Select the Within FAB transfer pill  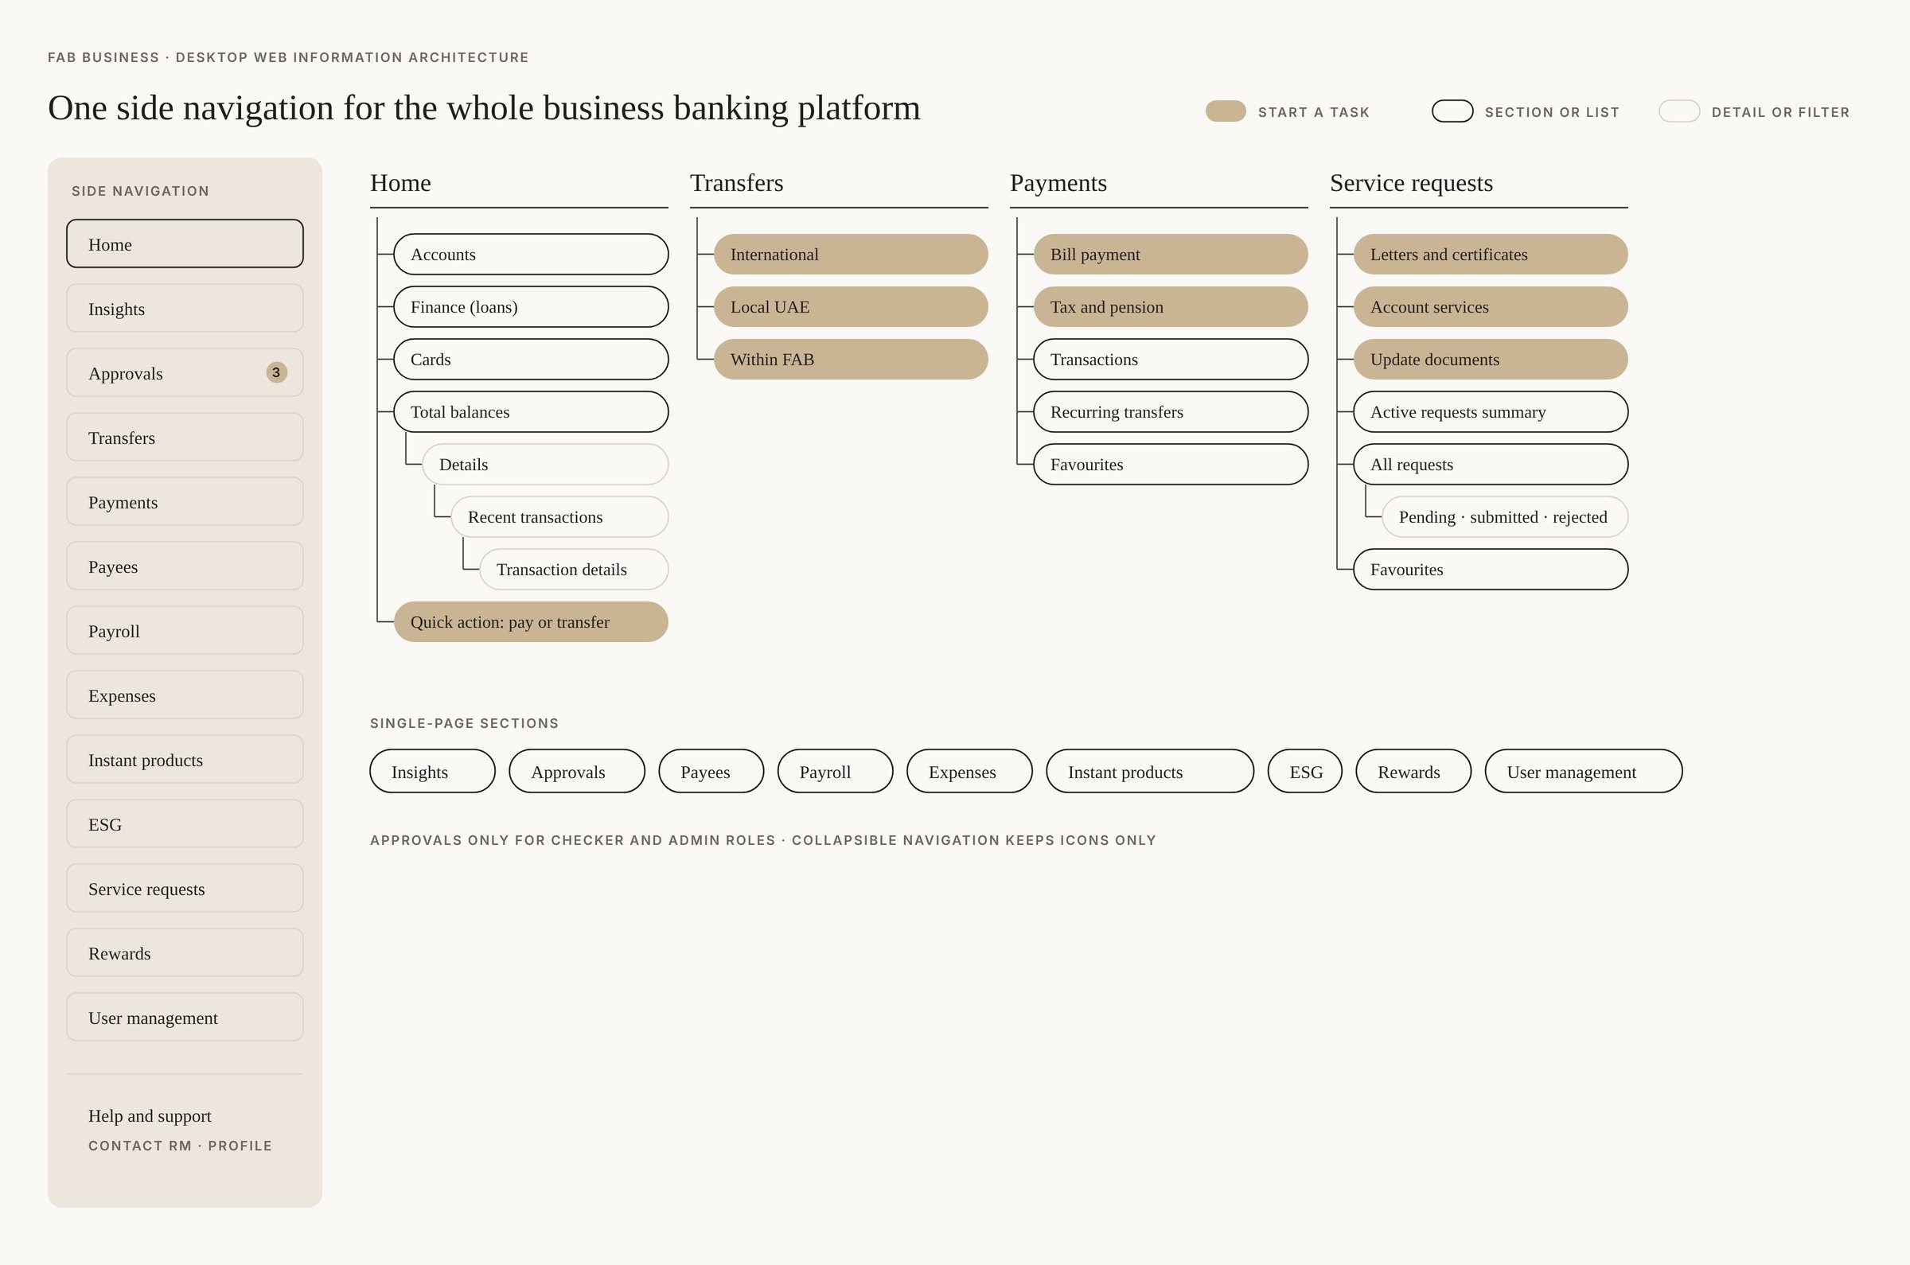(x=851, y=359)
